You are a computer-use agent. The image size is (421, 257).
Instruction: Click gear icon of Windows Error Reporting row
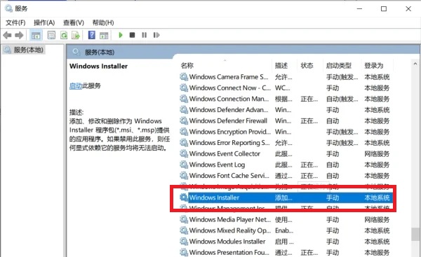point(184,143)
